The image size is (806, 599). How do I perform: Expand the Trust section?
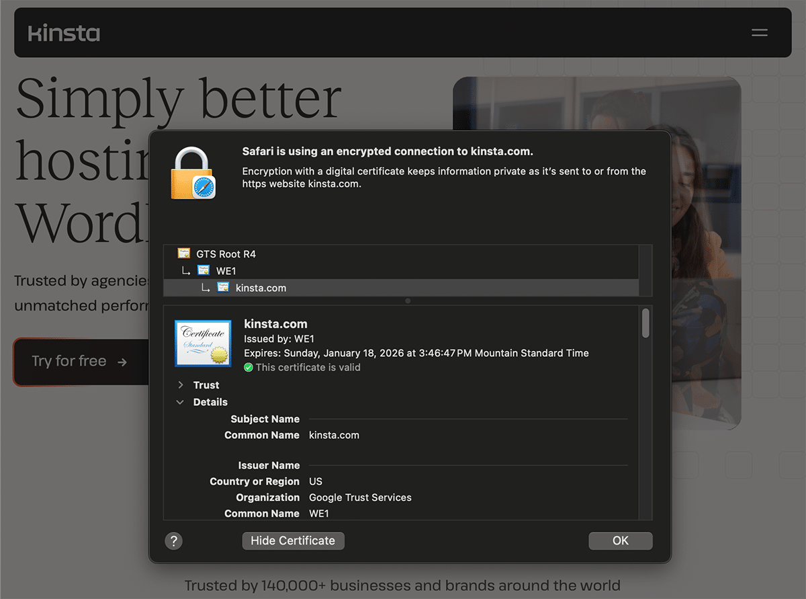click(x=180, y=385)
